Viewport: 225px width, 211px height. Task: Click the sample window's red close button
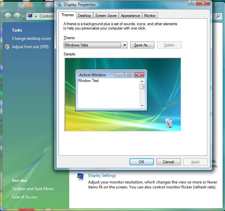139,75
